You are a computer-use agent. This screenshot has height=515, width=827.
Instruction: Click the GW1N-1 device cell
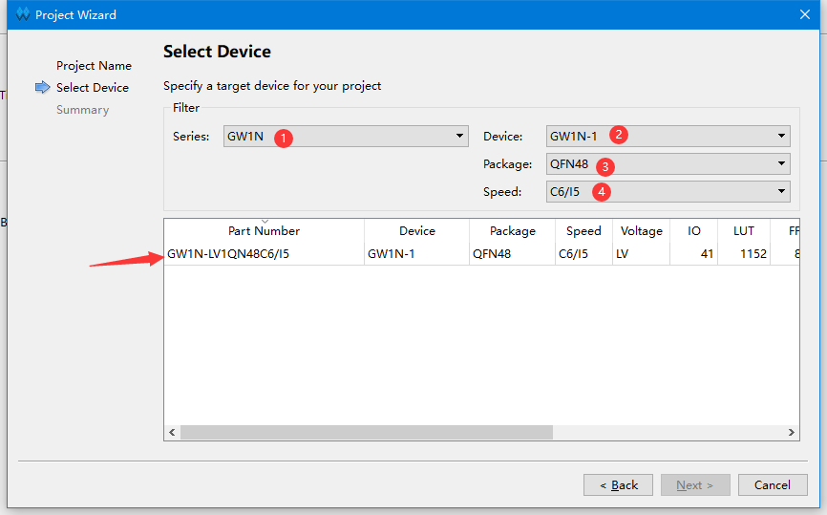pyautogui.click(x=416, y=254)
